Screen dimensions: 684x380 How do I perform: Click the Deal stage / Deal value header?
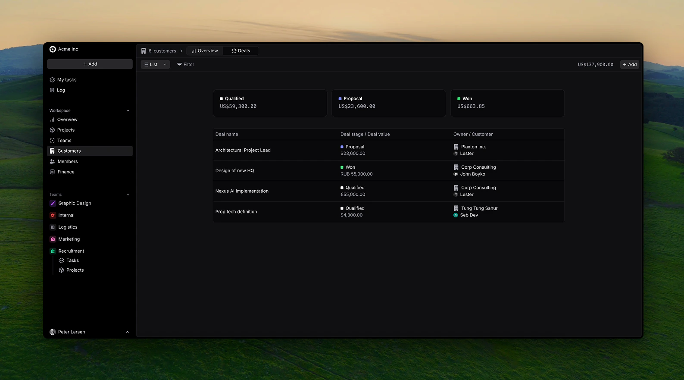[365, 134]
